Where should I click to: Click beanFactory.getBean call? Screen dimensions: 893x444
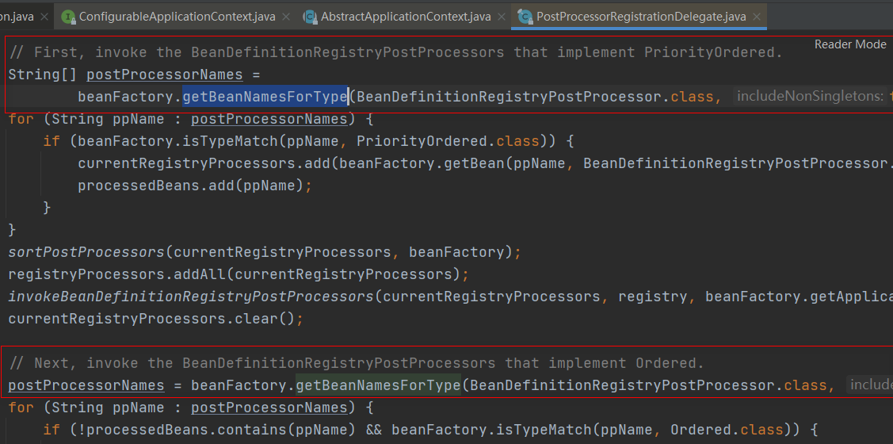coord(424,163)
